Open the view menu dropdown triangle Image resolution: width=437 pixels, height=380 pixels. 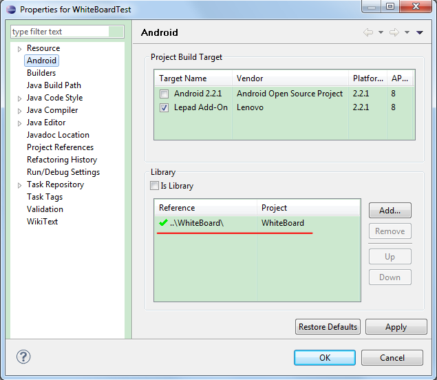(x=420, y=32)
